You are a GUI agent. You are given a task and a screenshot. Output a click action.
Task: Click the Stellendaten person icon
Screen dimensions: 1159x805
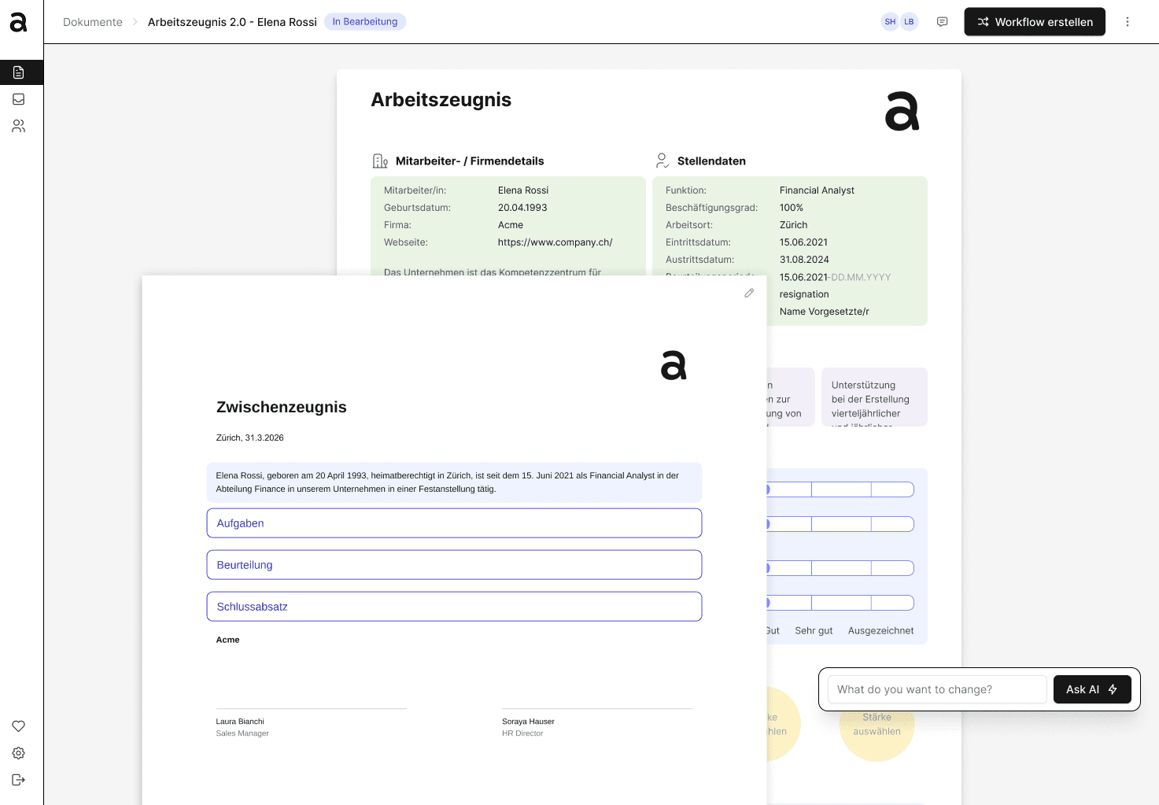663,161
